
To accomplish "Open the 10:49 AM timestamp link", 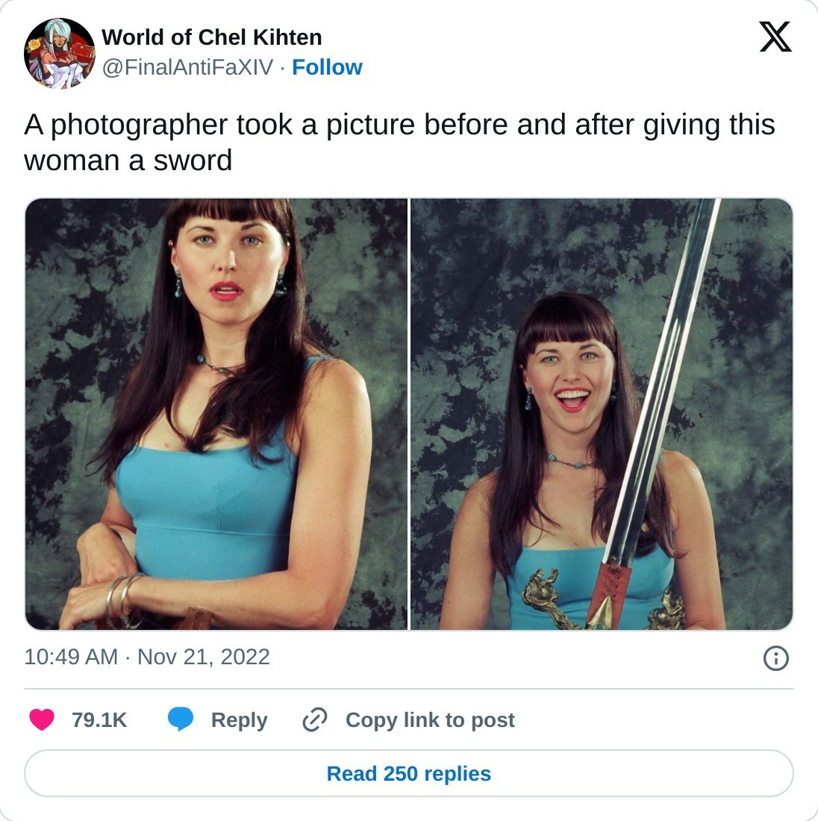I will [x=71, y=657].
